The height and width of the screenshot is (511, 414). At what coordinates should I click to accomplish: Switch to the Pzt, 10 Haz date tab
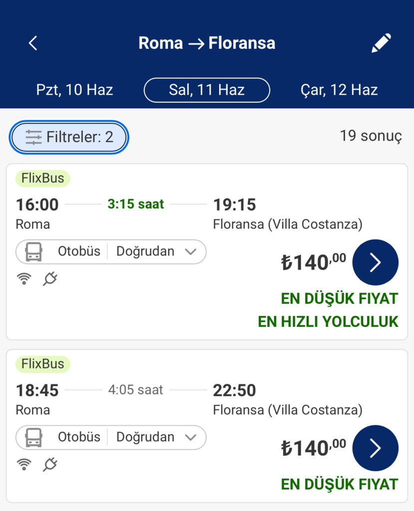pyautogui.click(x=74, y=90)
